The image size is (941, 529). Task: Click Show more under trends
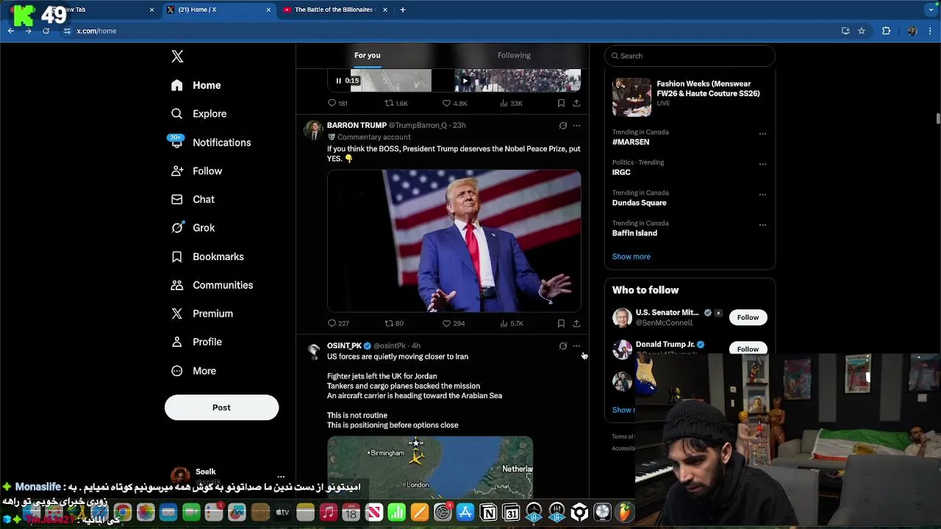pos(631,257)
